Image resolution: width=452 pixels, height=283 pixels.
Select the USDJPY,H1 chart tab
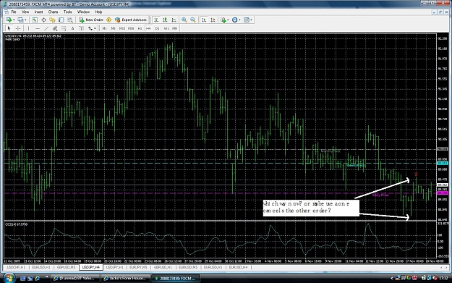click(115, 267)
